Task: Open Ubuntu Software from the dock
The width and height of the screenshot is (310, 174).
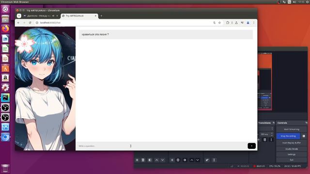Action: pyautogui.click(x=5, y=68)
